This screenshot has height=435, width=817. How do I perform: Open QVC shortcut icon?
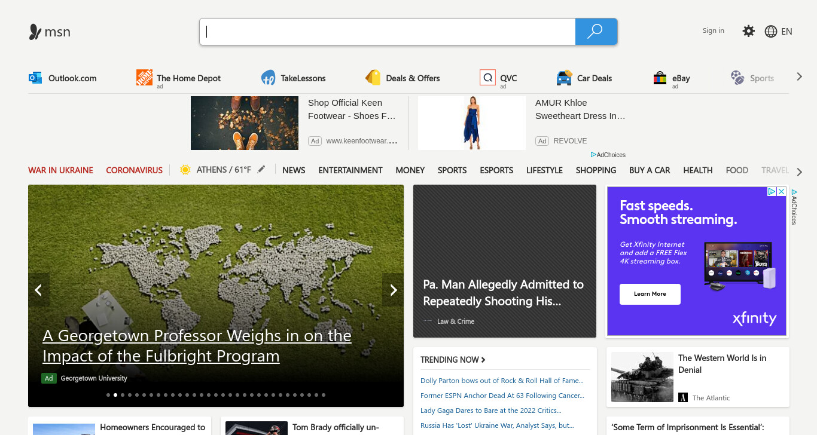(x=487, y=78)
